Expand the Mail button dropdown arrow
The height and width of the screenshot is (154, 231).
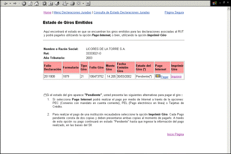click(68, 3)
